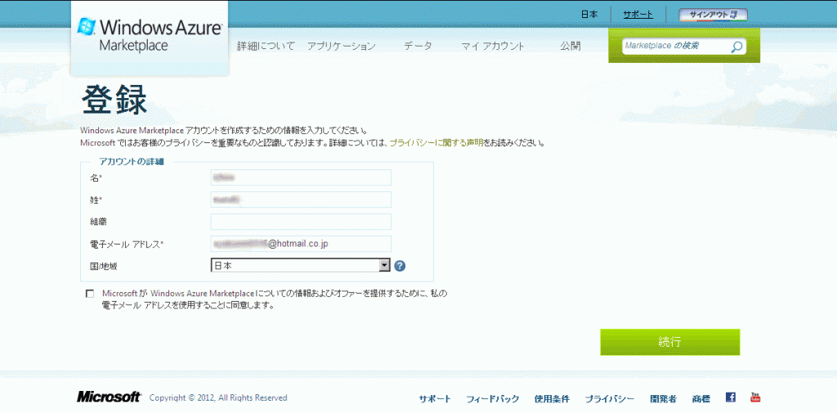Open the データ menu
837x413 pixels.
point(418,47)
